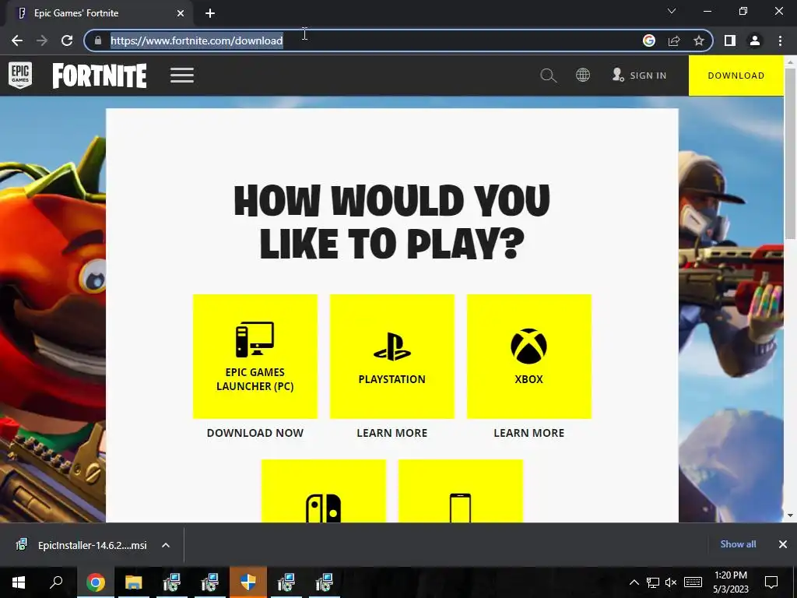Image resolution: width=797 pixels, height=598 pixels.
Task: Click the Epic Games logo
Action: [x=20, y=76]
